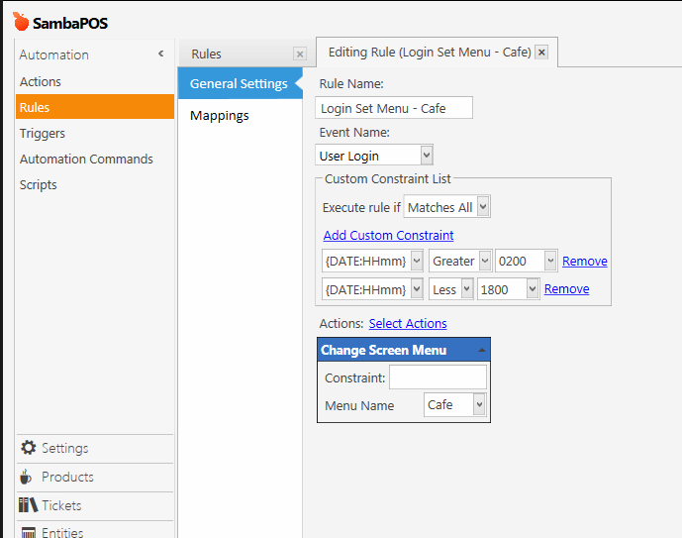Close the Editing Rule tab

pyautogui.click(x=541, y=53)
